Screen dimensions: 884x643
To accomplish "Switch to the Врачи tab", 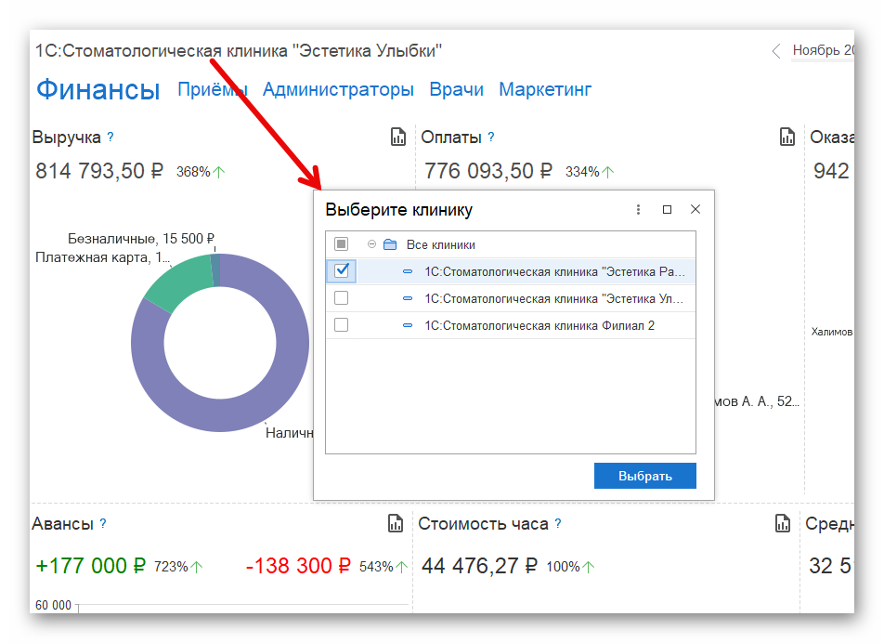I will pos(456,89).
